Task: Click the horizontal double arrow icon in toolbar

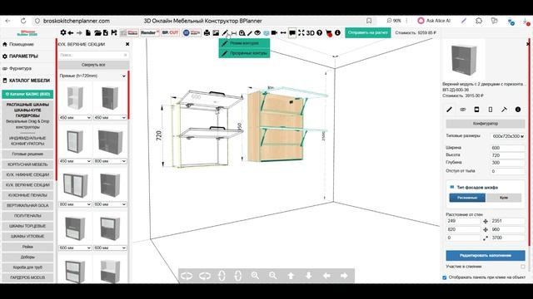Action: [283, 33]
